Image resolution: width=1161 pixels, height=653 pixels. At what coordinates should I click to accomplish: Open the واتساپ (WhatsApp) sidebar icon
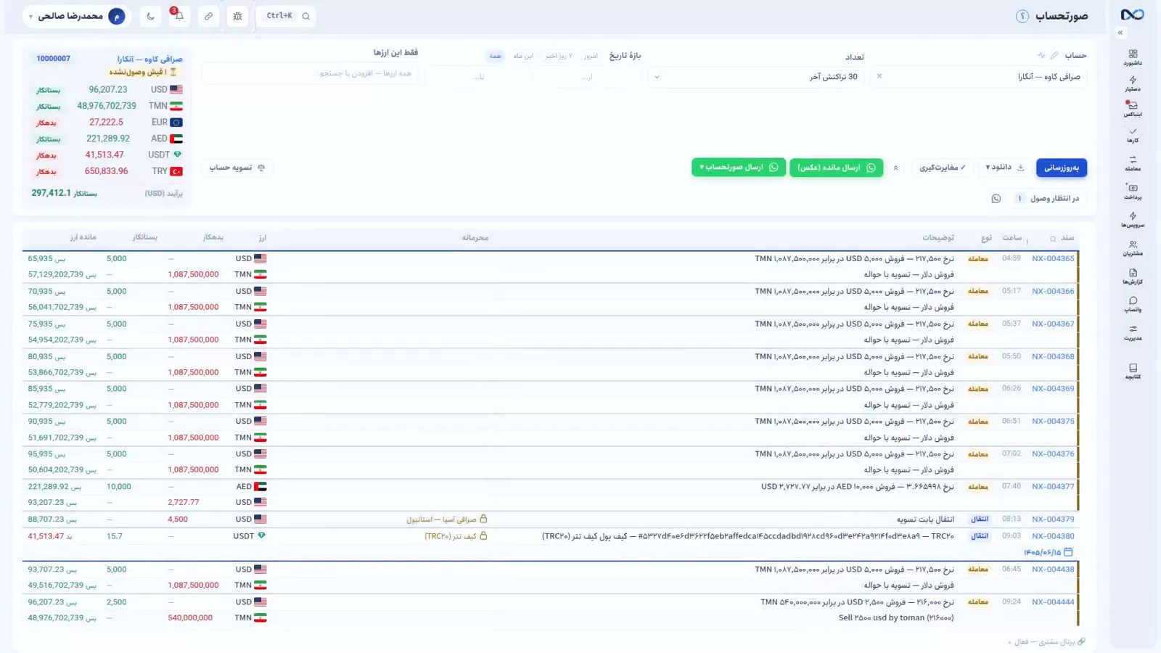coord(1133,304)
